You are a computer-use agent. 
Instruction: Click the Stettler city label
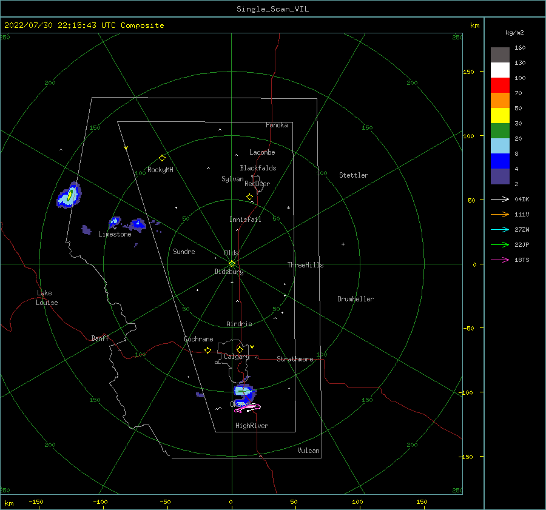click(x=354, y=175)
